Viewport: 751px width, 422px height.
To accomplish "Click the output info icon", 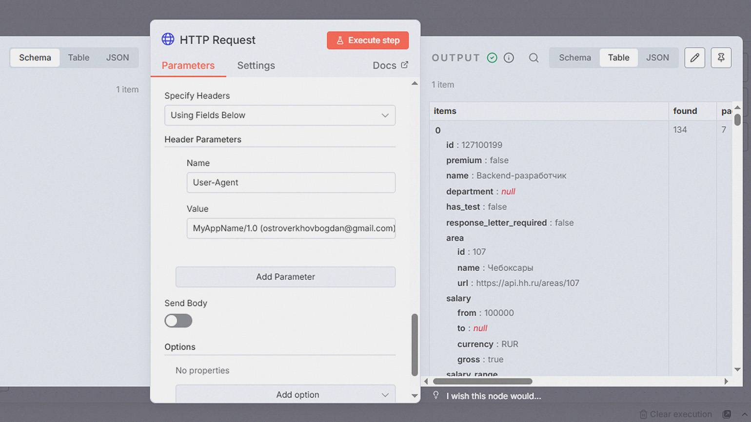I will point(509,58).
